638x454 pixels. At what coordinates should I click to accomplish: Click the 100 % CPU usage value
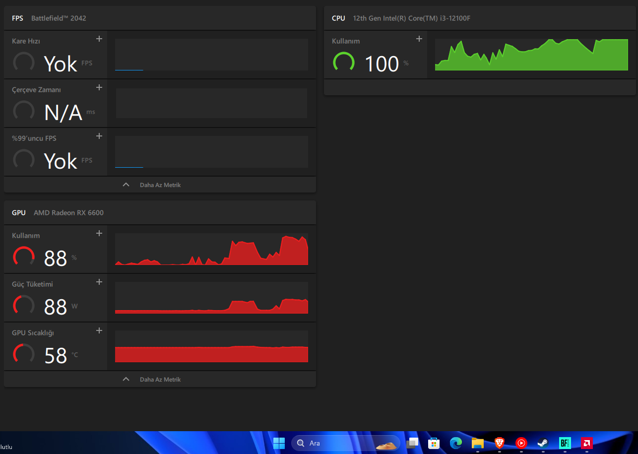click(382, 64)
